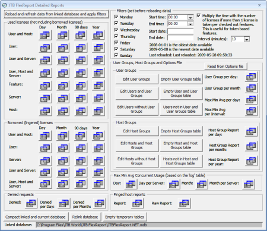Toggle the Wednesday filter checkbox
The height and width of the screenshot is (231, 267).
[116, 30]
